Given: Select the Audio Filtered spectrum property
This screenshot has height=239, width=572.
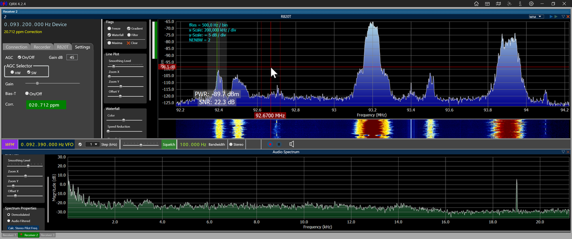Looking at the screenshot, I should pyautogui.click(x=8, y=221).
